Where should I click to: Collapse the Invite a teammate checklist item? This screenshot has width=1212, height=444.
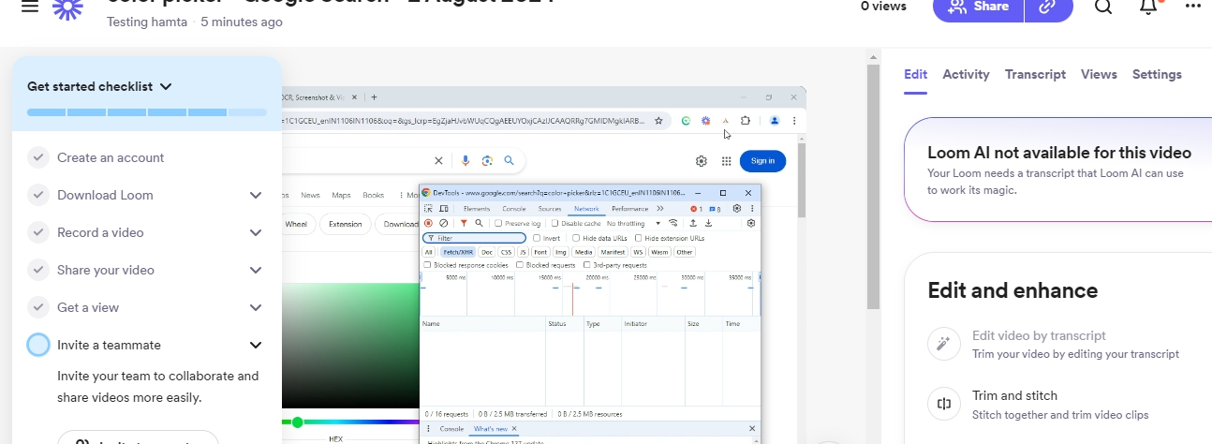point(256,345)
